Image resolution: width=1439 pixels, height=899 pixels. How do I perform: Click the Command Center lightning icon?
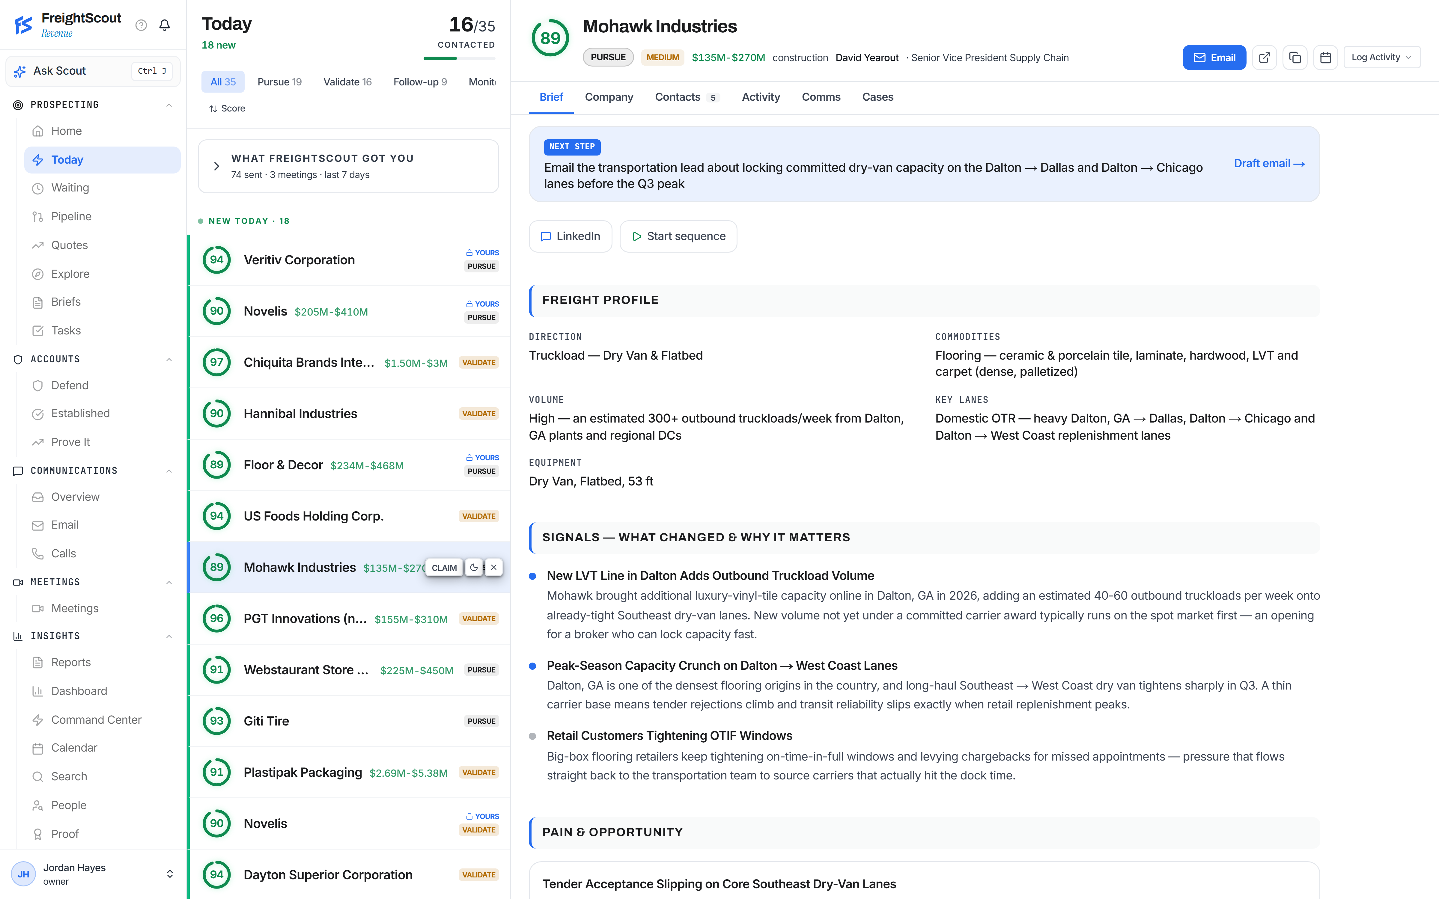point(37,719)
